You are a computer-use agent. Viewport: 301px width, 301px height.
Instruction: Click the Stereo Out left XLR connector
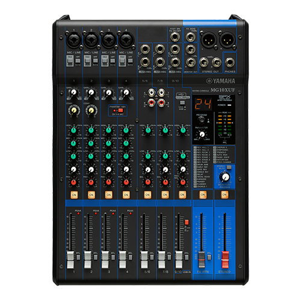[x=208, y=40]
